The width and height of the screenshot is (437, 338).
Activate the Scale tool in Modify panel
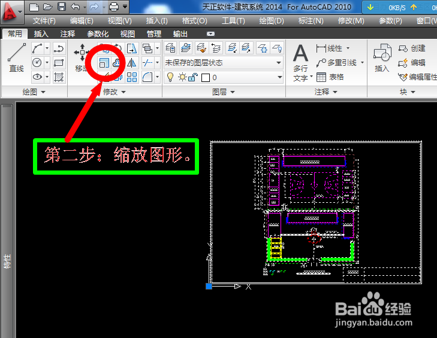tap(104, 63)
